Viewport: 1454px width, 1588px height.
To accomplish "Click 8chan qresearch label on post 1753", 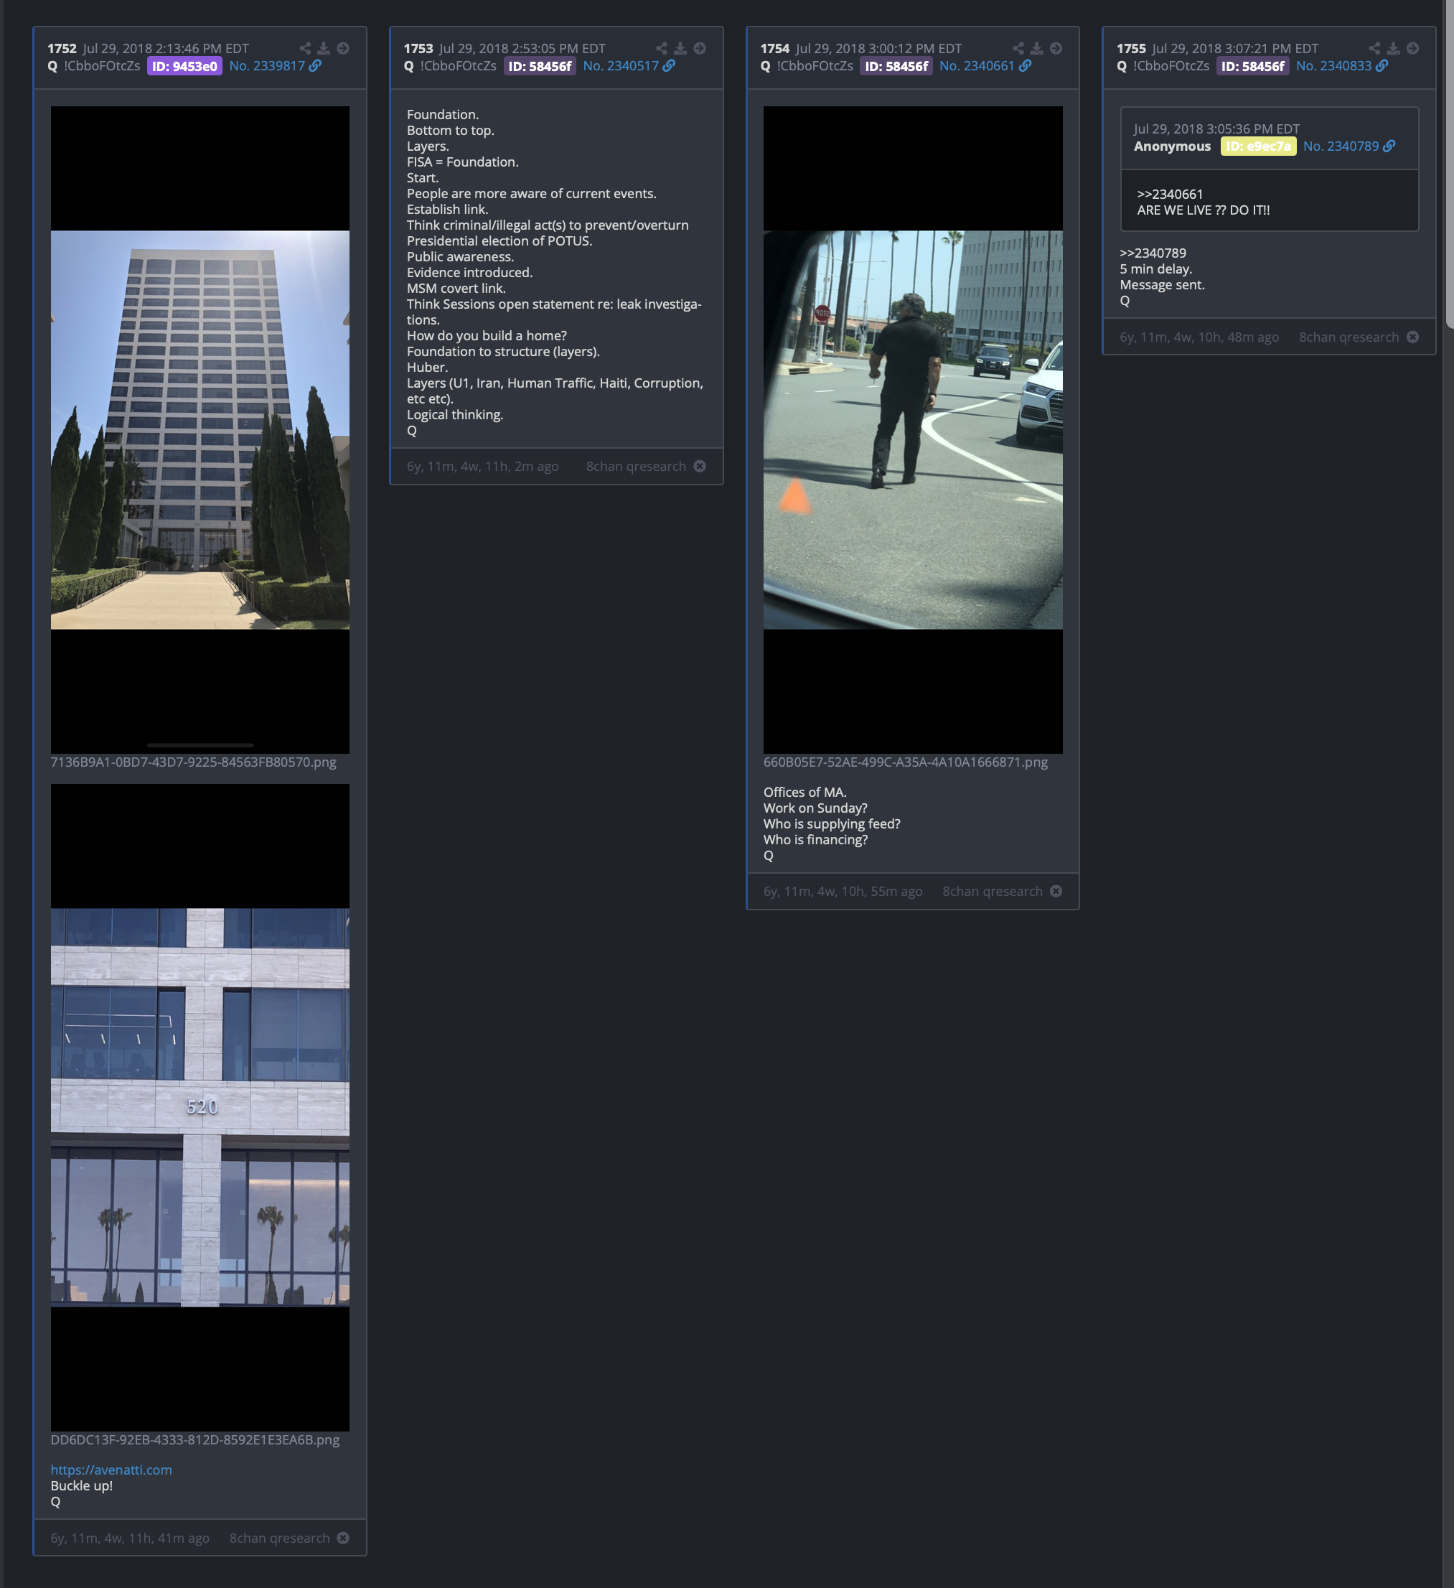I will (636, 467).
